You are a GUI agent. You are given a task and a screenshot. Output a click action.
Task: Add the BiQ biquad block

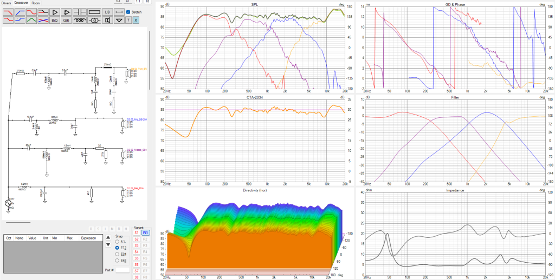pyautogui.click(x=54, y=20)
